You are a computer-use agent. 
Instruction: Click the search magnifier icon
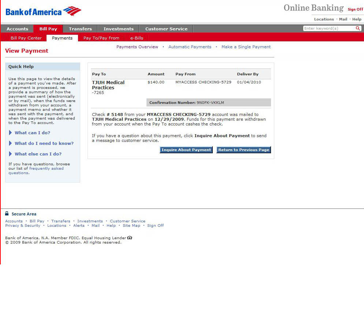(358, 29)
